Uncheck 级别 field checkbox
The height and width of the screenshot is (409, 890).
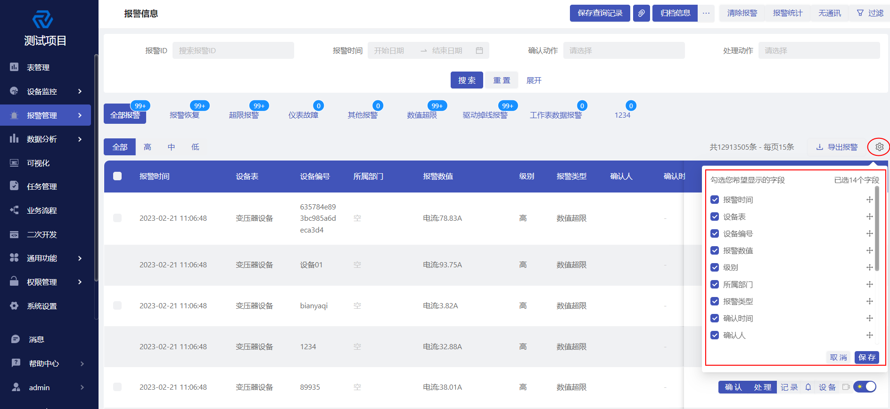715,267
